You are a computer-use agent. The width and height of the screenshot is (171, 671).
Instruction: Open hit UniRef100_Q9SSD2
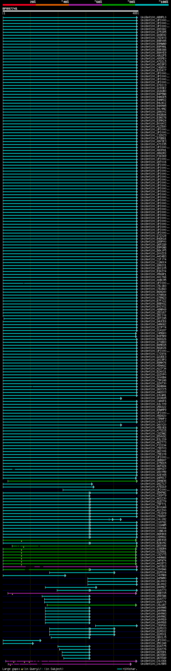point(153,29)
